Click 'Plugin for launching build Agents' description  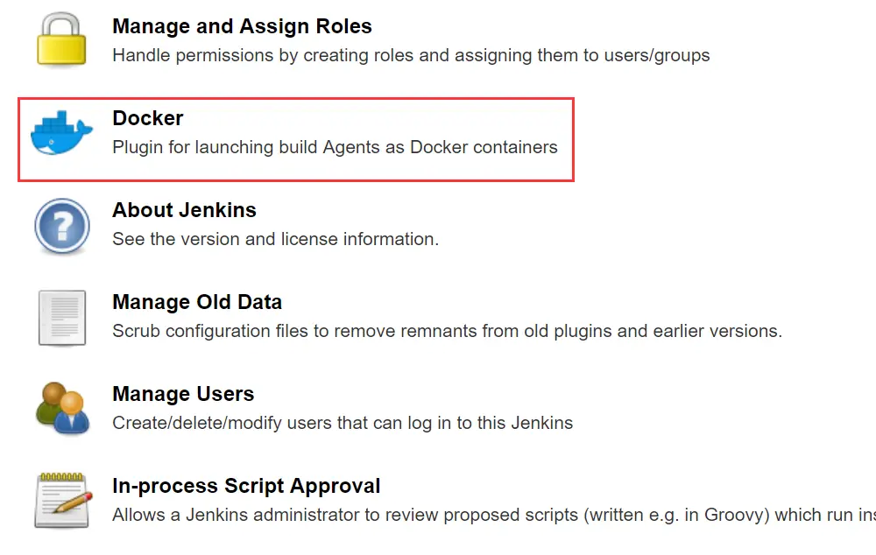coord(335,147)
